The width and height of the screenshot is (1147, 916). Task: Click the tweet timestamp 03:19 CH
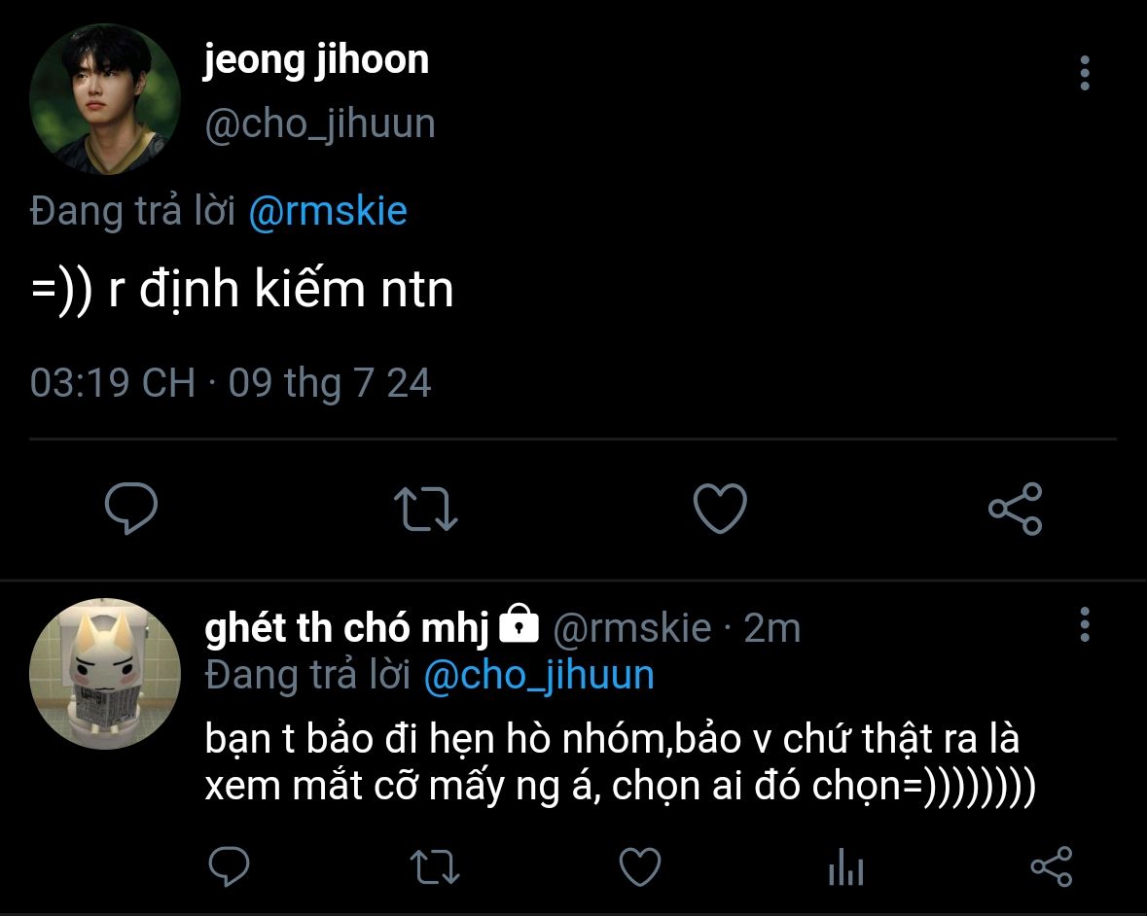112,382
